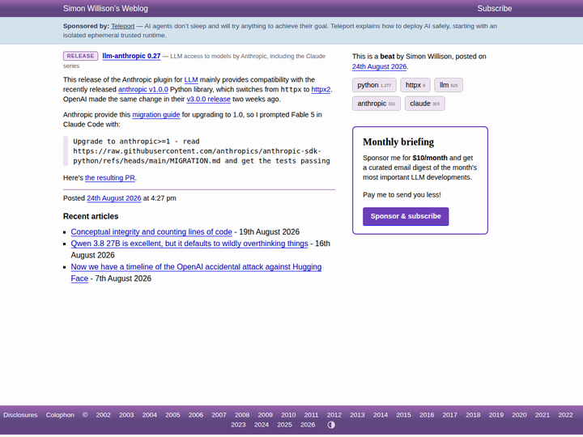Open the Qwen 3.8 27B article
Screen dimensions: 583x437
(x=189, y=244)
